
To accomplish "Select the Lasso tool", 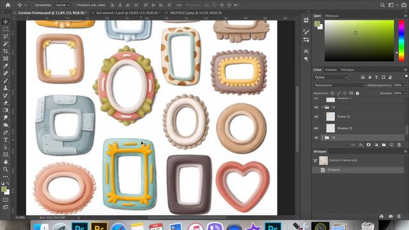I will tap(6, 36).
